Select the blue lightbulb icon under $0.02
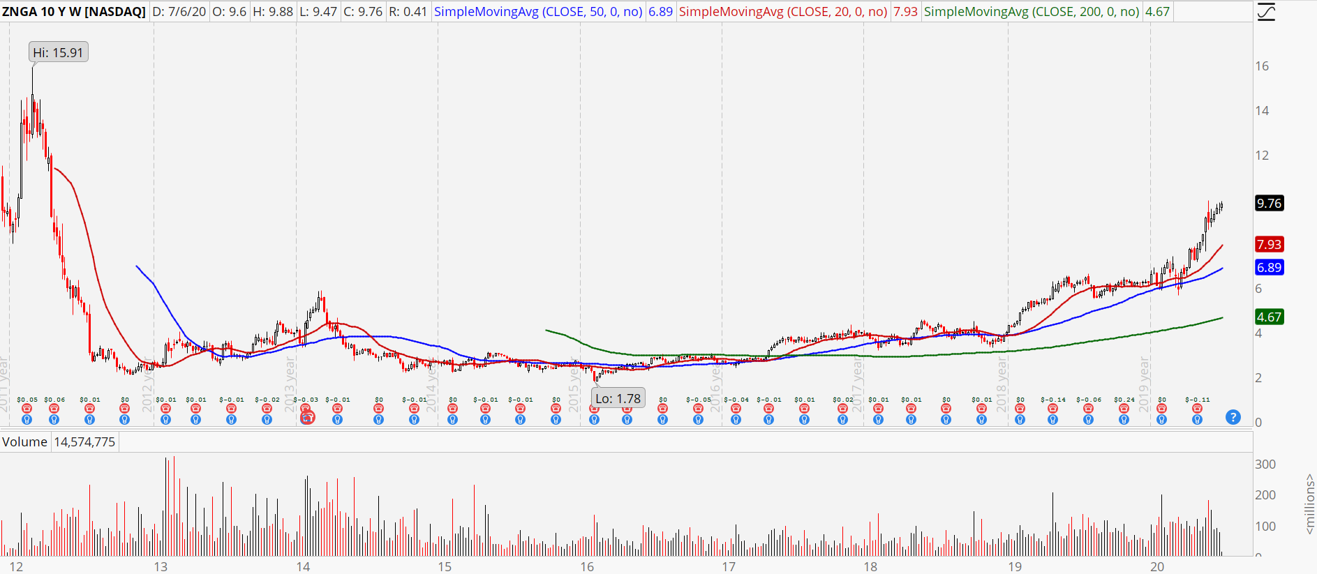This screenshot has width=1317, height=574. (x=842, y=419)
